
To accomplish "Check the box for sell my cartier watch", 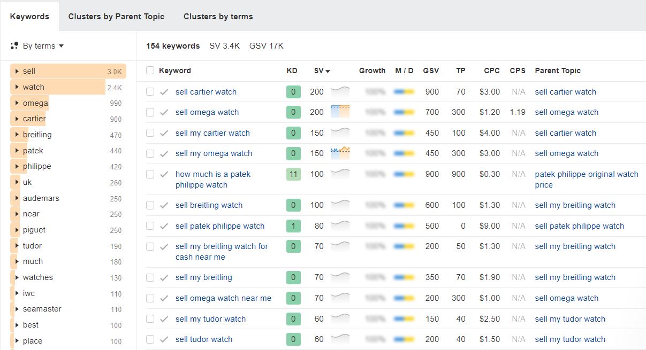I will (x=150, y=133).
